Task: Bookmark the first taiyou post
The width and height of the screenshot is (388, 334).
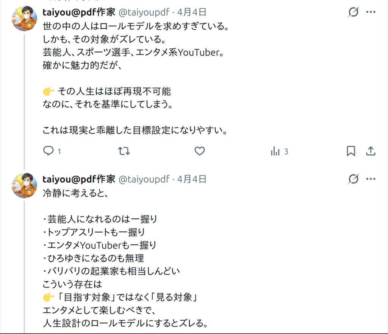Action: [x=351, y=151]
